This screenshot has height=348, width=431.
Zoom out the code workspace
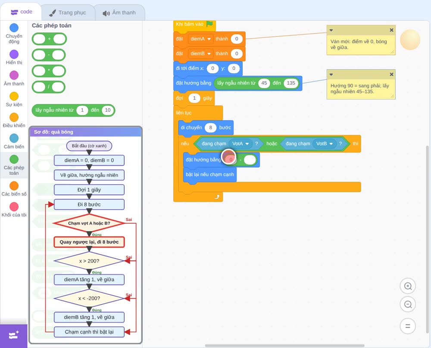click(408, 304)
